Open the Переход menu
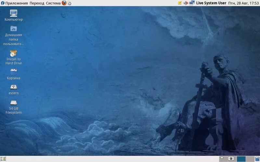 pyautogui.click(x=37, y=3)
